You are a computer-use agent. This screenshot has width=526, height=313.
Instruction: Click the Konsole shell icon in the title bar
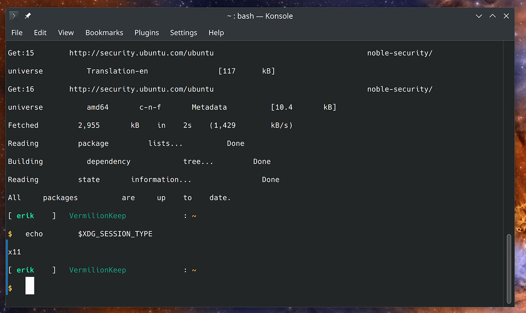14,15
